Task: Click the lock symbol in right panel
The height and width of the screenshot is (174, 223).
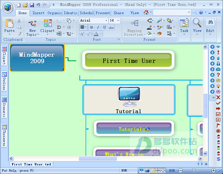Action: pyautogui.click(x=218, y=64)
